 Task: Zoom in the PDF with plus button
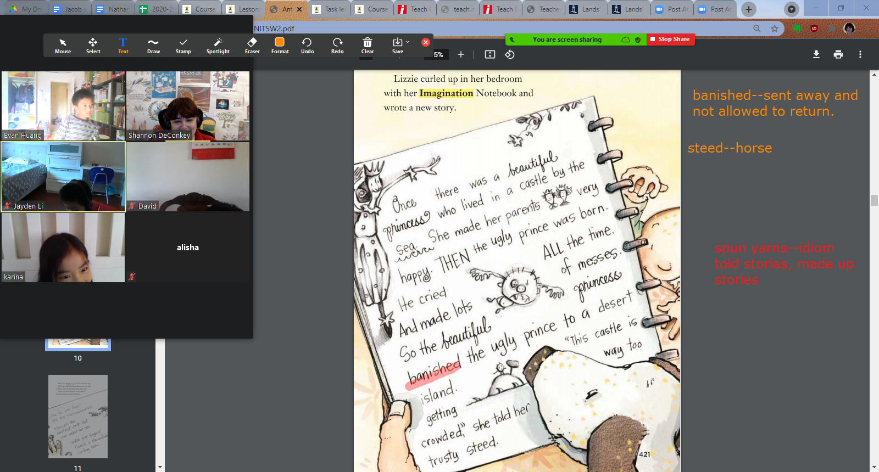click(461, 54)
